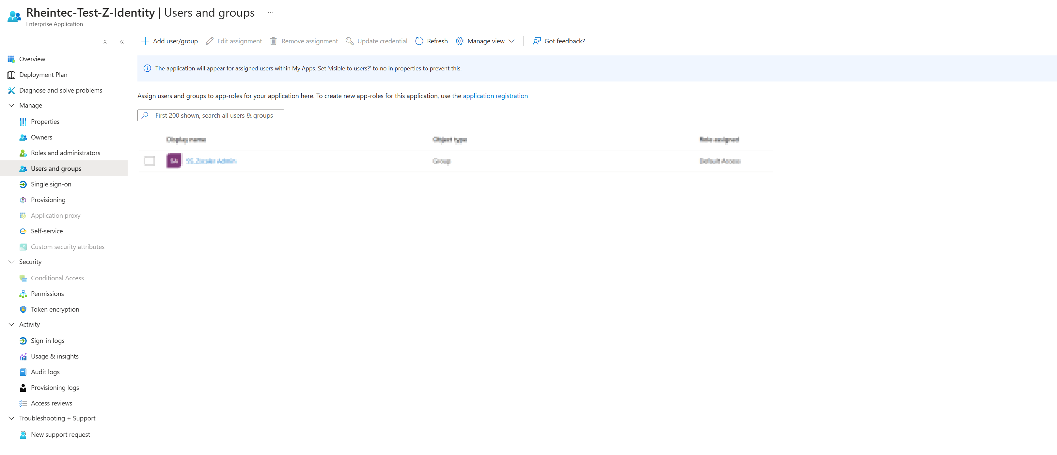
Task: Select Properties in the sidebar menu
Action: pos(45,122)
